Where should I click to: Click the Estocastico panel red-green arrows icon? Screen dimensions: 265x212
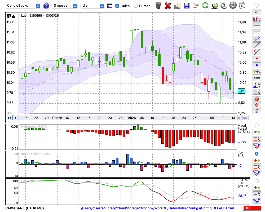click(x=257, y=188)
